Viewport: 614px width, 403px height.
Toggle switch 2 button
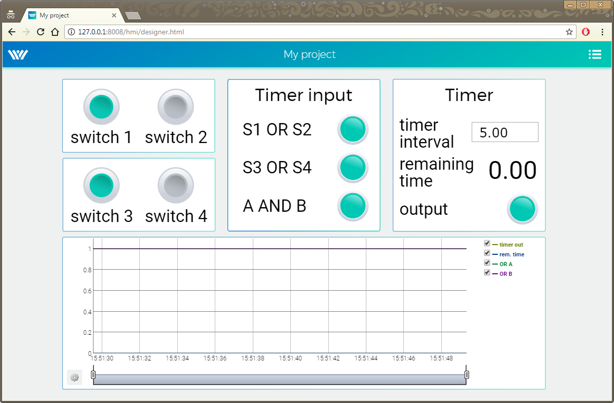[x=176, y=107]
